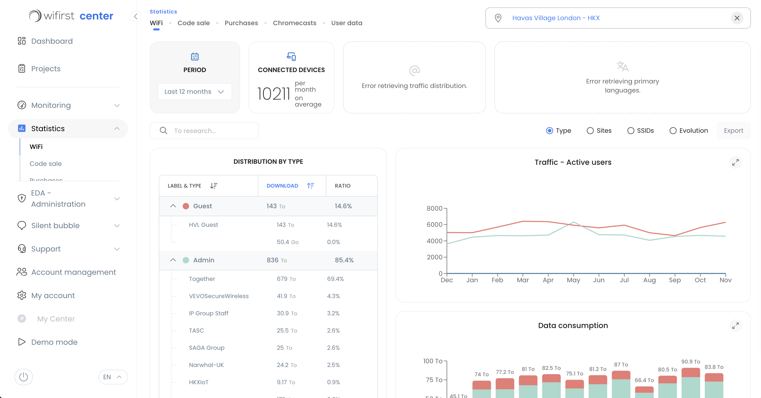Collapse the Admin group in distribution table

click(173, 260)
